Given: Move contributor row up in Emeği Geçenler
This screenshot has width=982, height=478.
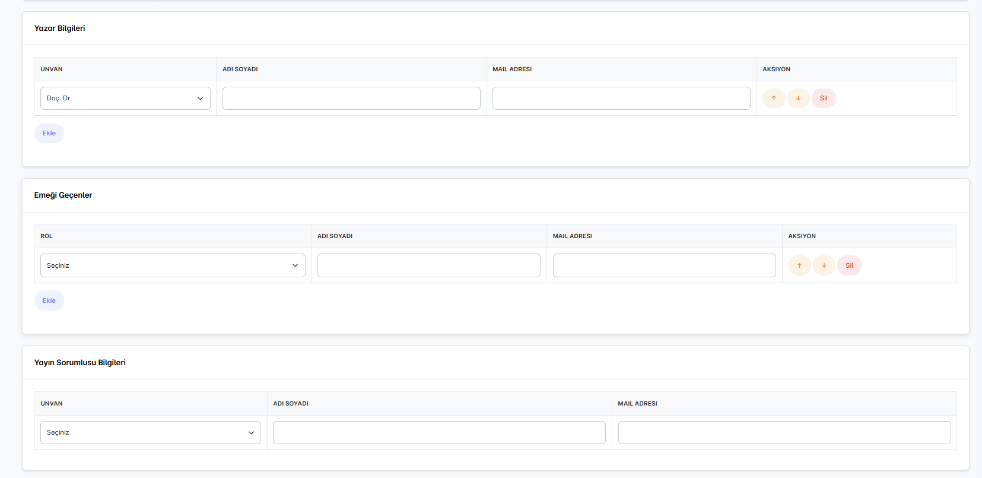Looking at the screenshot, I should click(x=799, y=265).
